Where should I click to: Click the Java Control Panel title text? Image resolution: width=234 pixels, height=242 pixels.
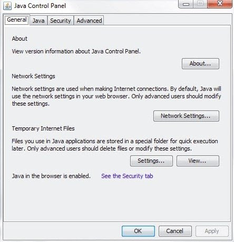40,6
